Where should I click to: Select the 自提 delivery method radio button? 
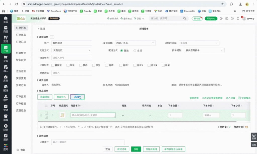pyautogui.click(x=135, y=51)
